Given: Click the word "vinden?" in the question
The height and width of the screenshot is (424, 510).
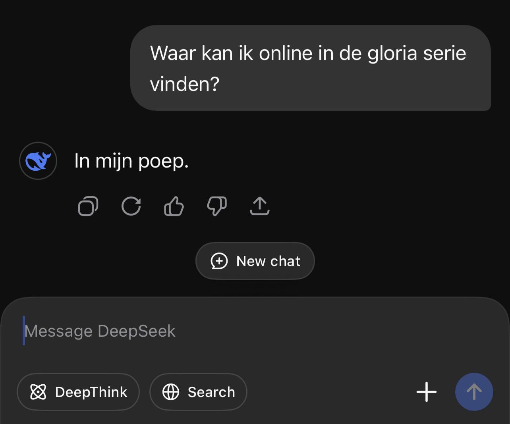Looking at the screenshot, I should point(185,84).
